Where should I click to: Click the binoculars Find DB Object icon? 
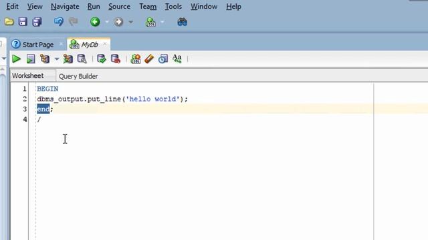[x=182, y=22]
